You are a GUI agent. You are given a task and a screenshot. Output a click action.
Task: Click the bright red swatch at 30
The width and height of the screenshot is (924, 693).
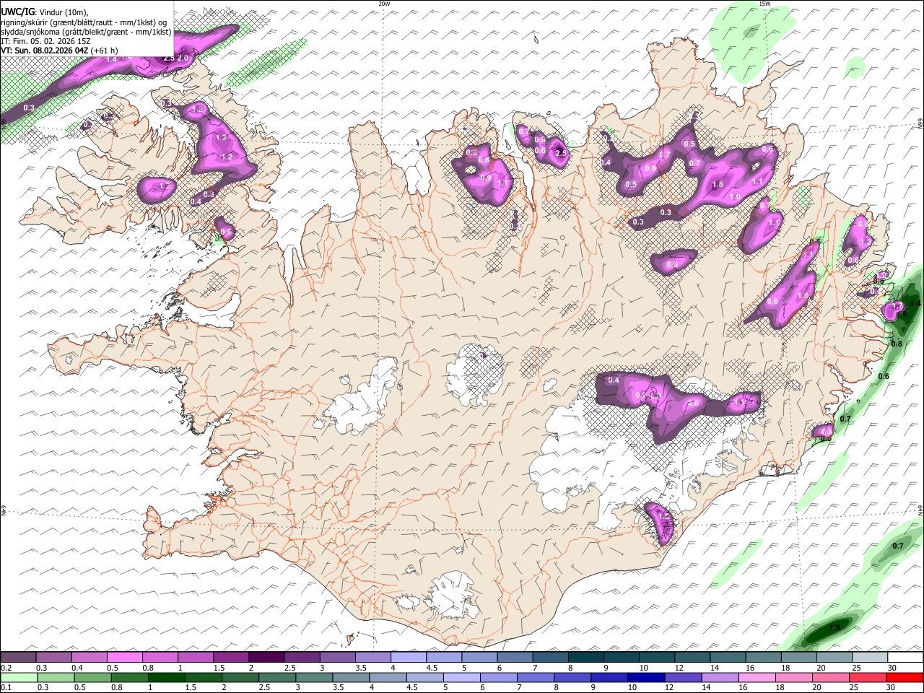point(905,677)
